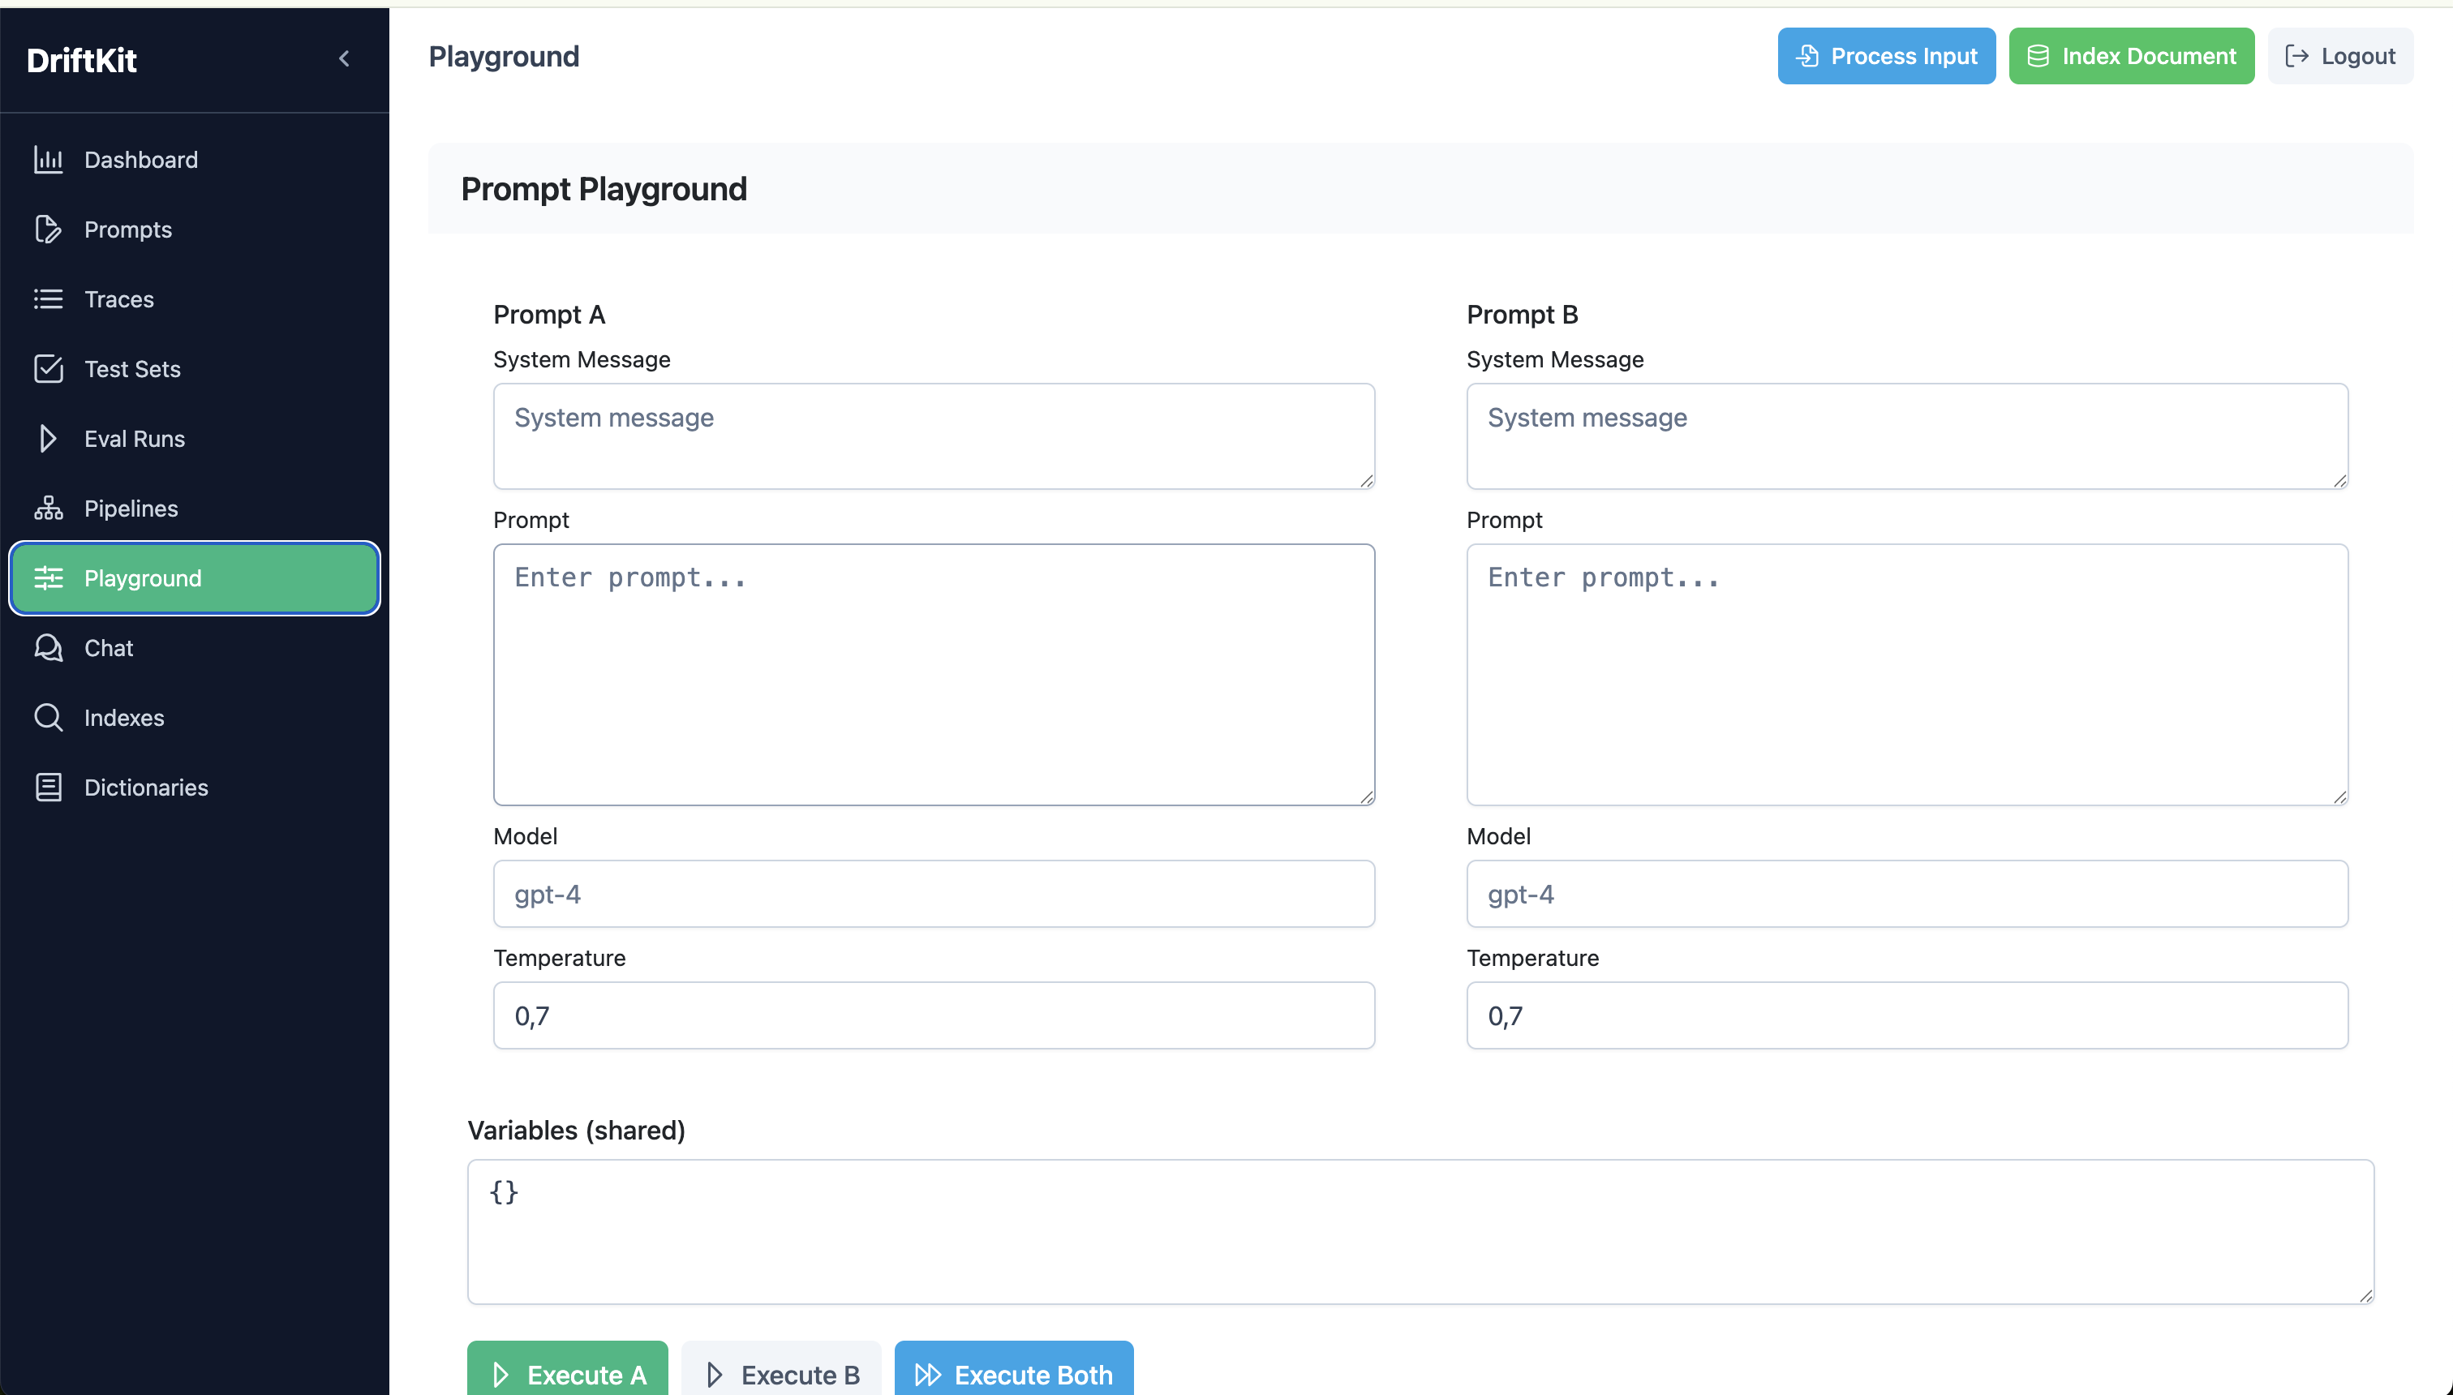Collapse the DriftKit sidebar with the chevron
Image resolution: width=2453 pixels, height=1395 pixels.
click(x=344, y=59)
